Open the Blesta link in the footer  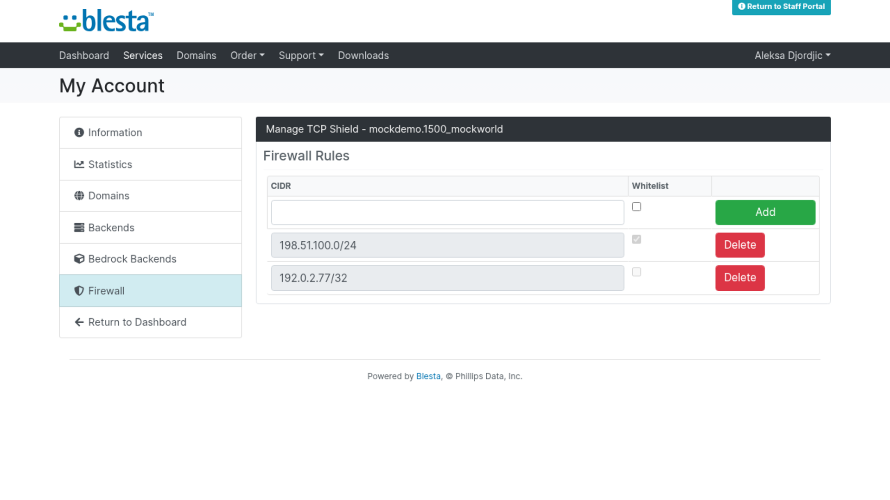tap(428, 376)
